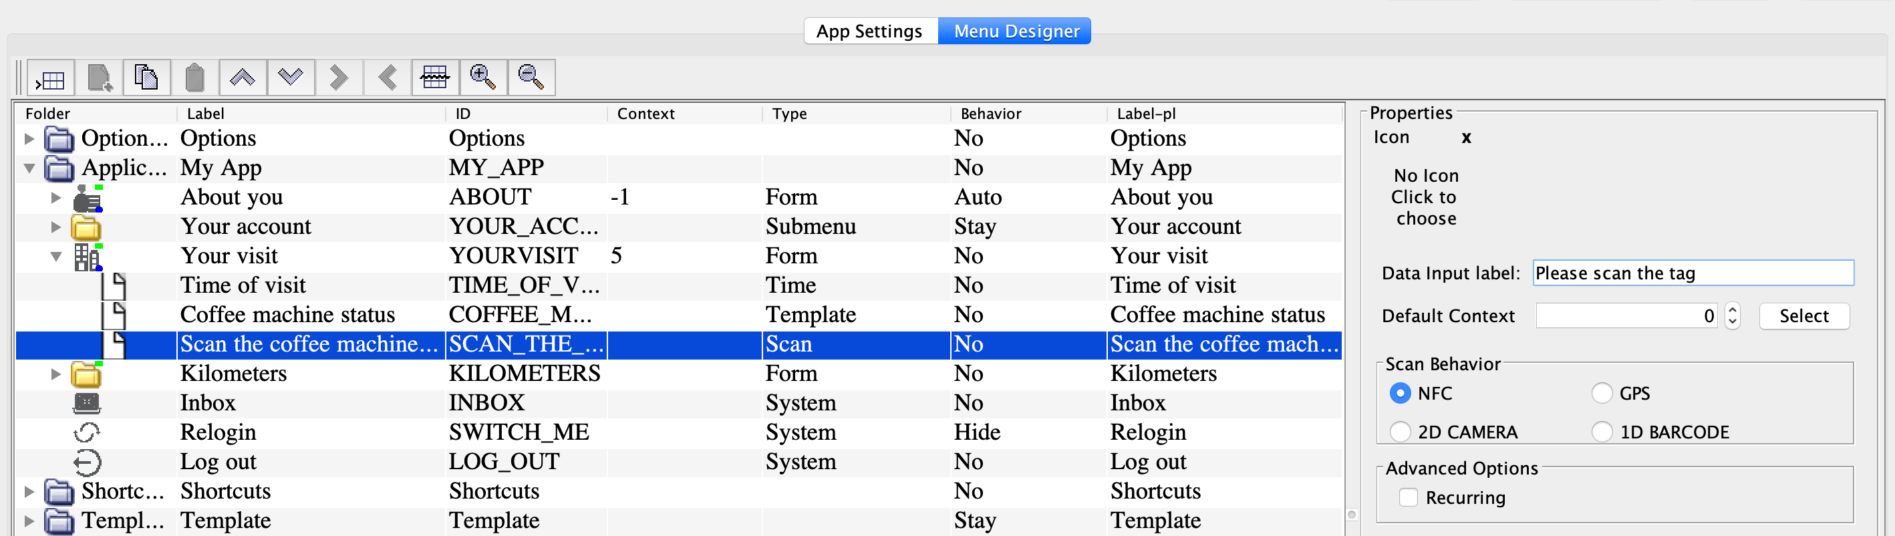
Task: Choose the 2D CAMERA radio option
Action: (1400, 432)
